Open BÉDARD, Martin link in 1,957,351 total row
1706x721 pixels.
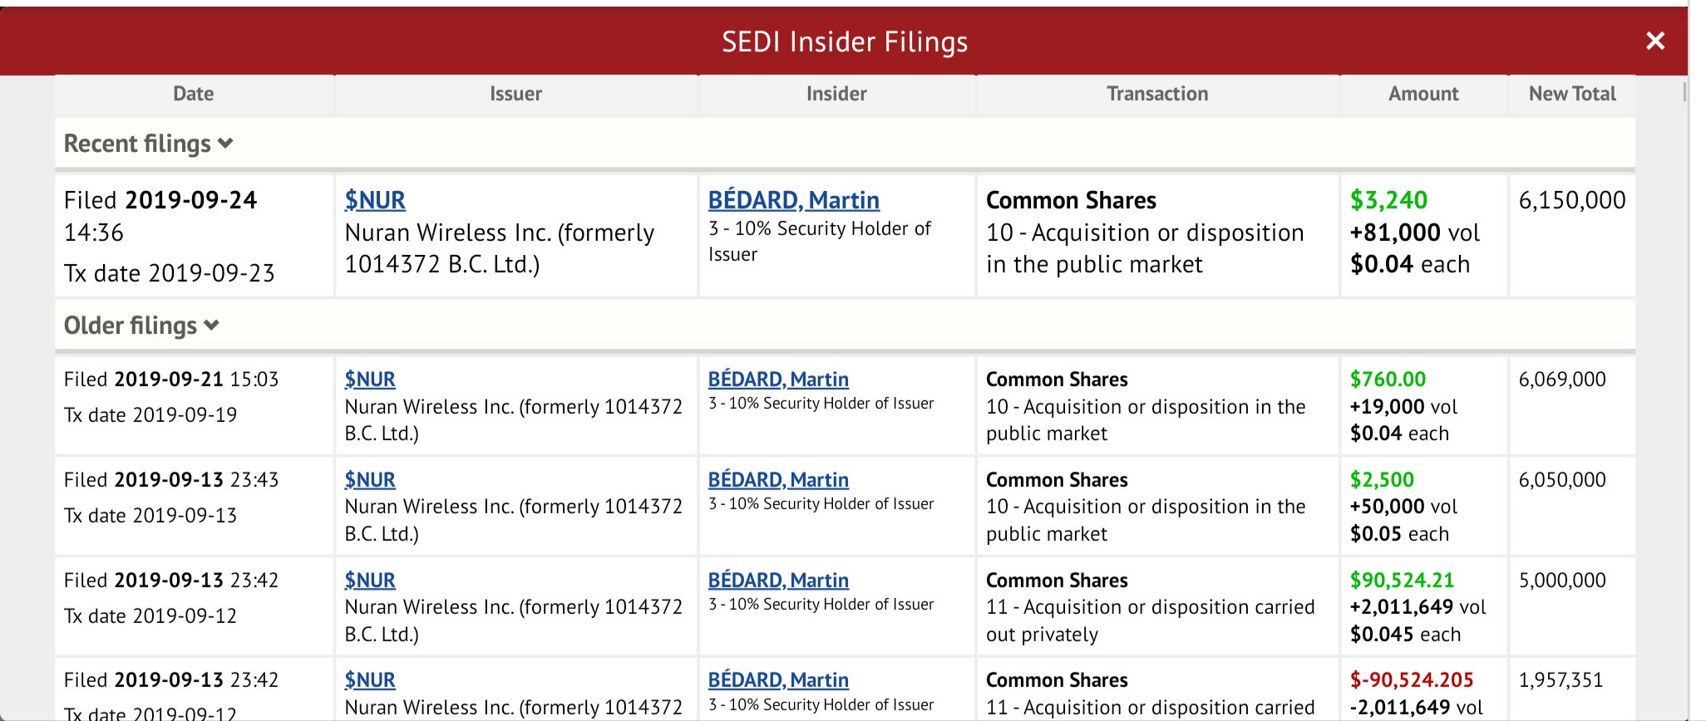[x=778, y=680]
